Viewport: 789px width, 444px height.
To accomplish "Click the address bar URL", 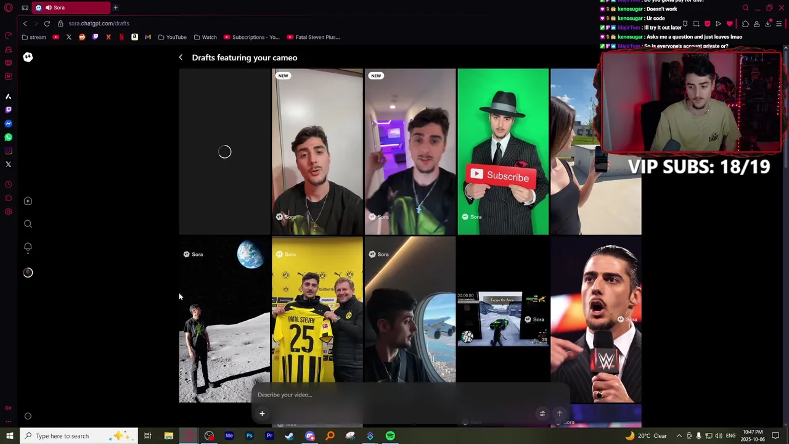I will (x=99, y=23).
